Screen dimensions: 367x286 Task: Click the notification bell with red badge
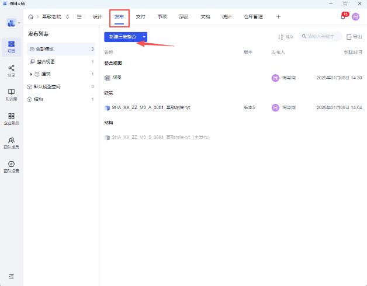tap(343, 17)
